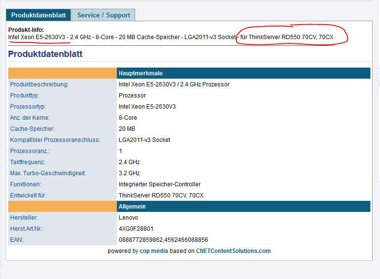The image size is (380, 279).
Task: Open the CNETContentSolutions.com link
Action: click(233, 251)
